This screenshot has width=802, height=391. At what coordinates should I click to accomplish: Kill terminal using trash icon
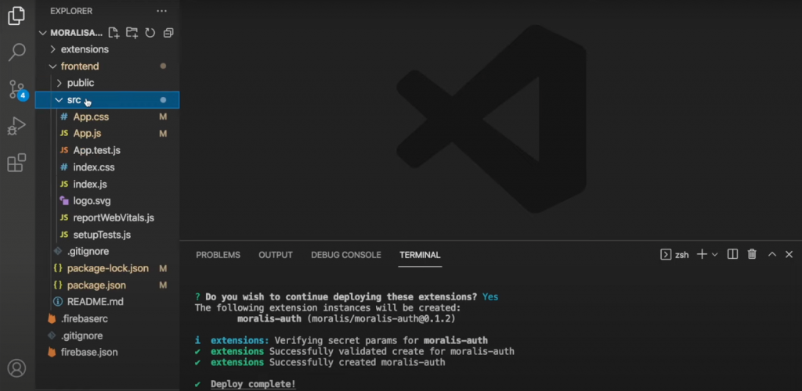click(752, 254)
